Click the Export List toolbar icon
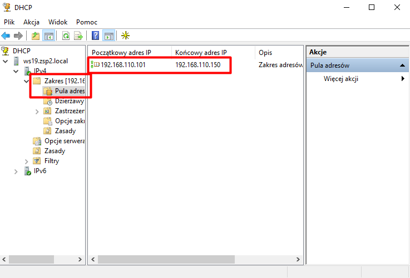This screenshot has width=410, height=278. point(78,36)
